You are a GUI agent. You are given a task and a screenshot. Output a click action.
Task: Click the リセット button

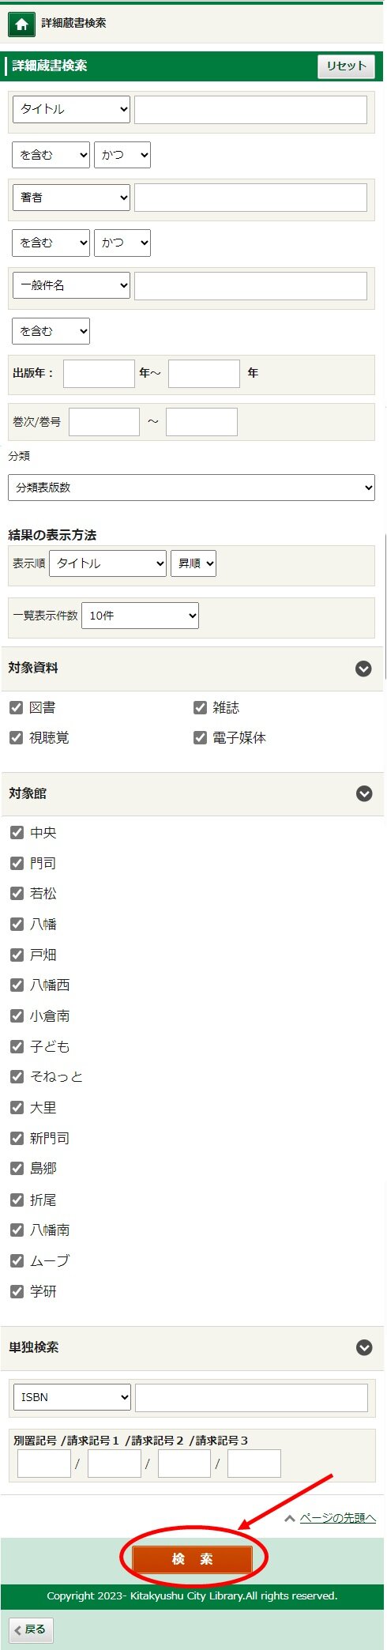click(346, 66)
